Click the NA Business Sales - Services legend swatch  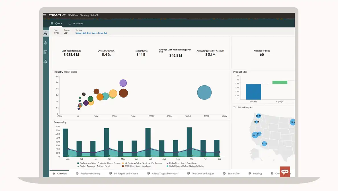tap(123, 163)
